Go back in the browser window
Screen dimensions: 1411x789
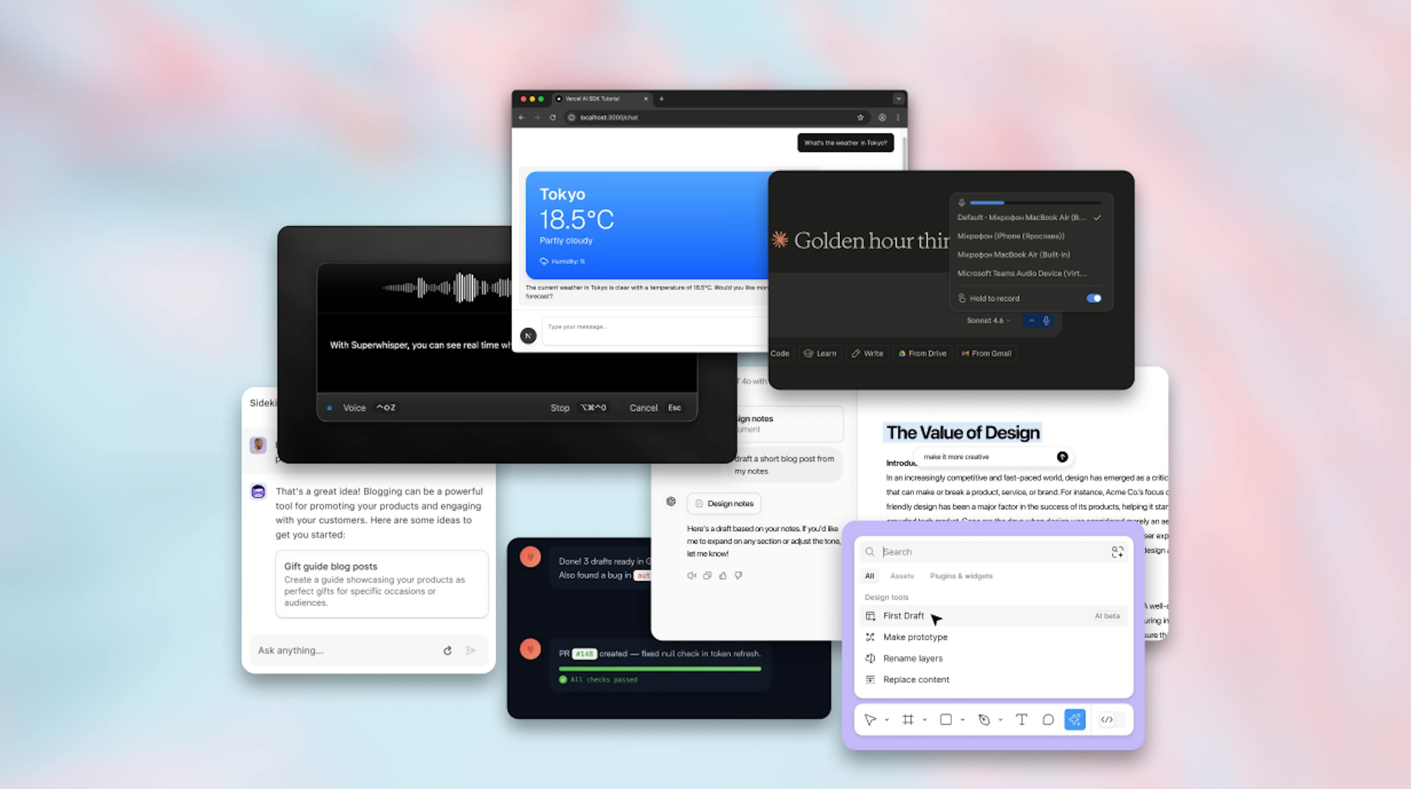point(521,118)
